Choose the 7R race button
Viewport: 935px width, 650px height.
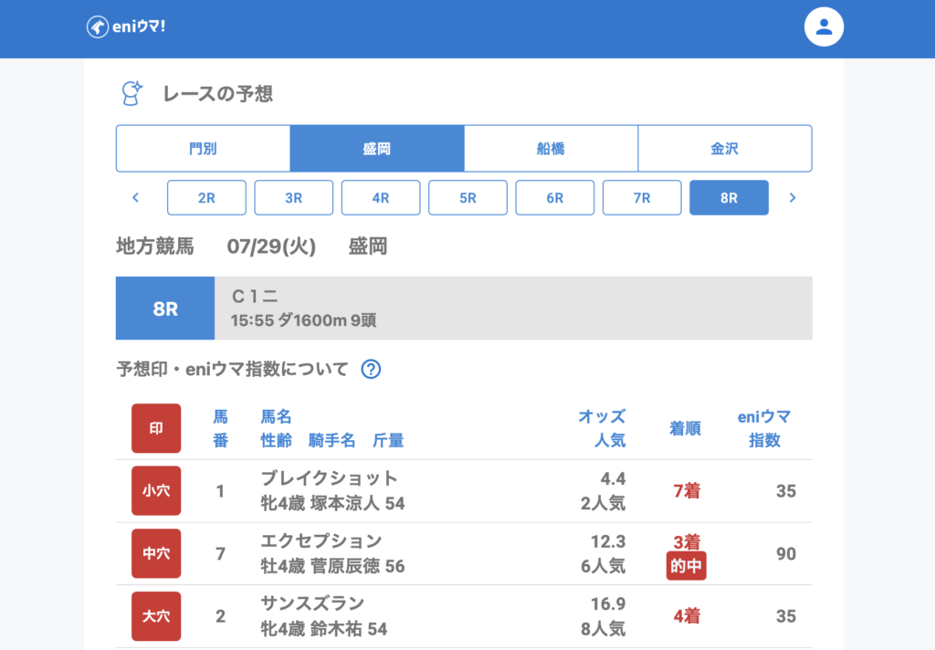pos(642,197)
